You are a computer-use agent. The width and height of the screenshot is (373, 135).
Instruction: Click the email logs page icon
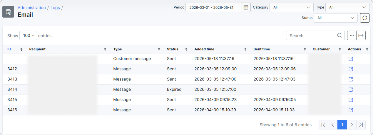pos(8,12)
